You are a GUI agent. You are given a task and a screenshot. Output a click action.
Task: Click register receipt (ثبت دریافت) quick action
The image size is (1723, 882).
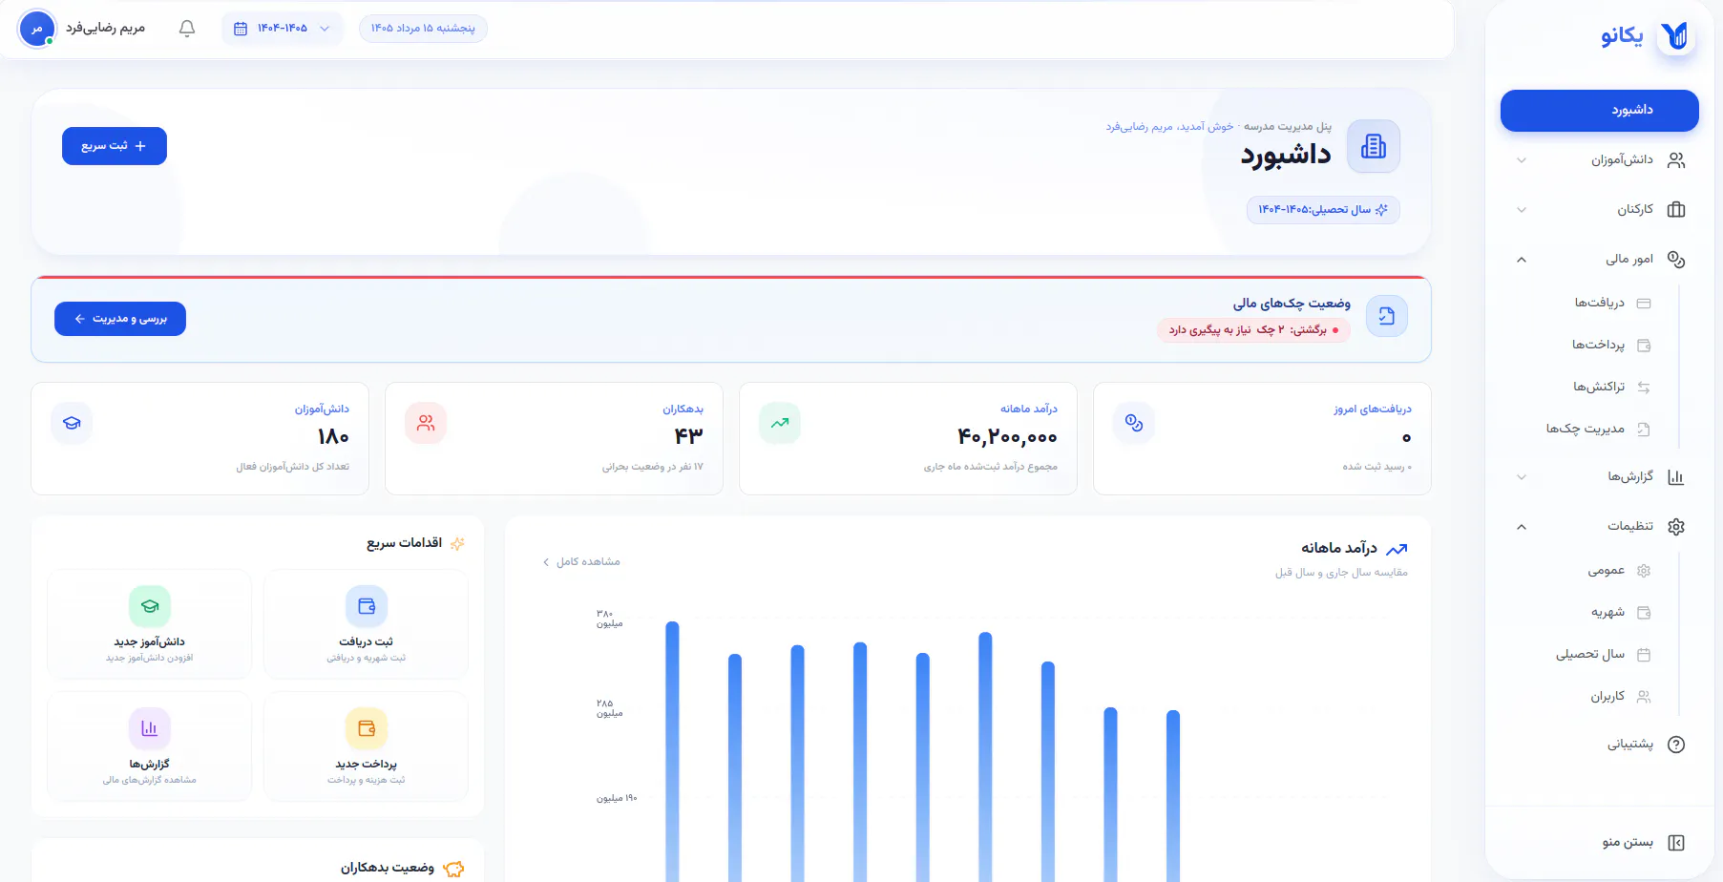(366, 624)
